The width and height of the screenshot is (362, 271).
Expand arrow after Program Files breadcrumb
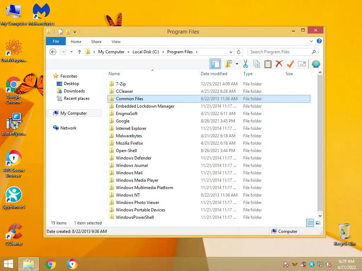(x=197, y=52)
